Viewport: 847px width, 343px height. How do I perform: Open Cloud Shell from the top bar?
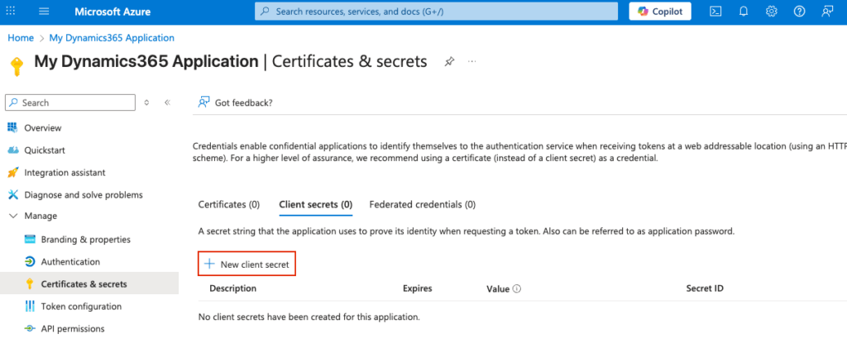tap(716, 12)
